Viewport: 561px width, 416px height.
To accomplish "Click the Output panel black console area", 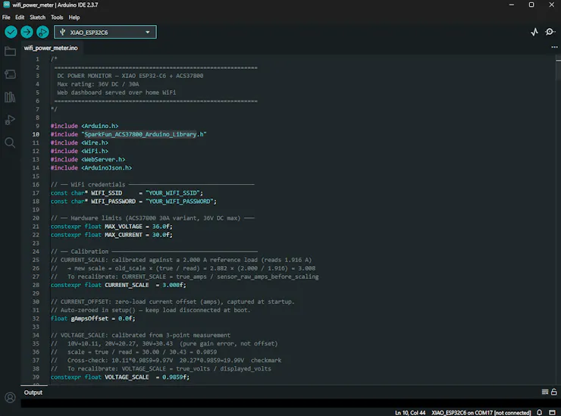I will click(x=290, y=403).
